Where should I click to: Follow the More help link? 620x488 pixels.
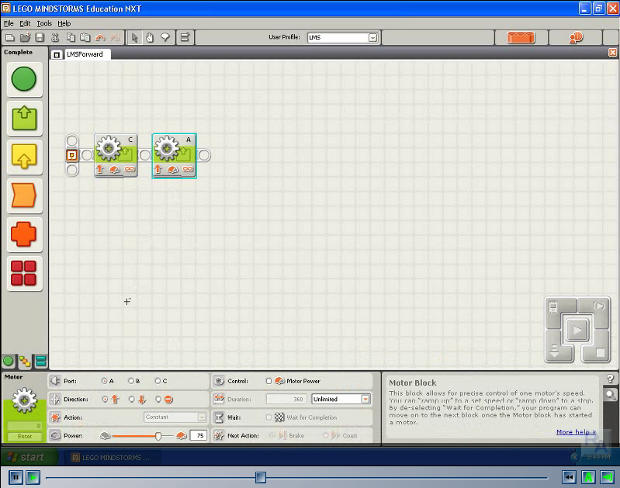576,432
